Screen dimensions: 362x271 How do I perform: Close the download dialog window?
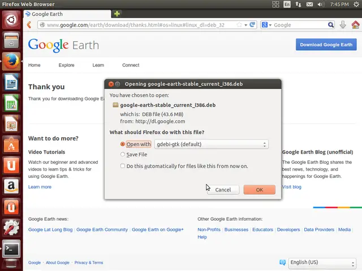(x=111, y=84)
